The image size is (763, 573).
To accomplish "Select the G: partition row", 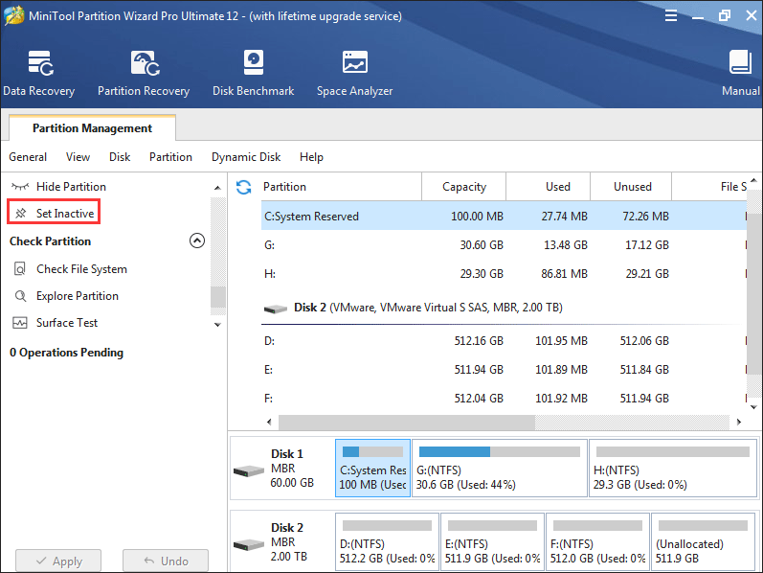I will 504,244.
